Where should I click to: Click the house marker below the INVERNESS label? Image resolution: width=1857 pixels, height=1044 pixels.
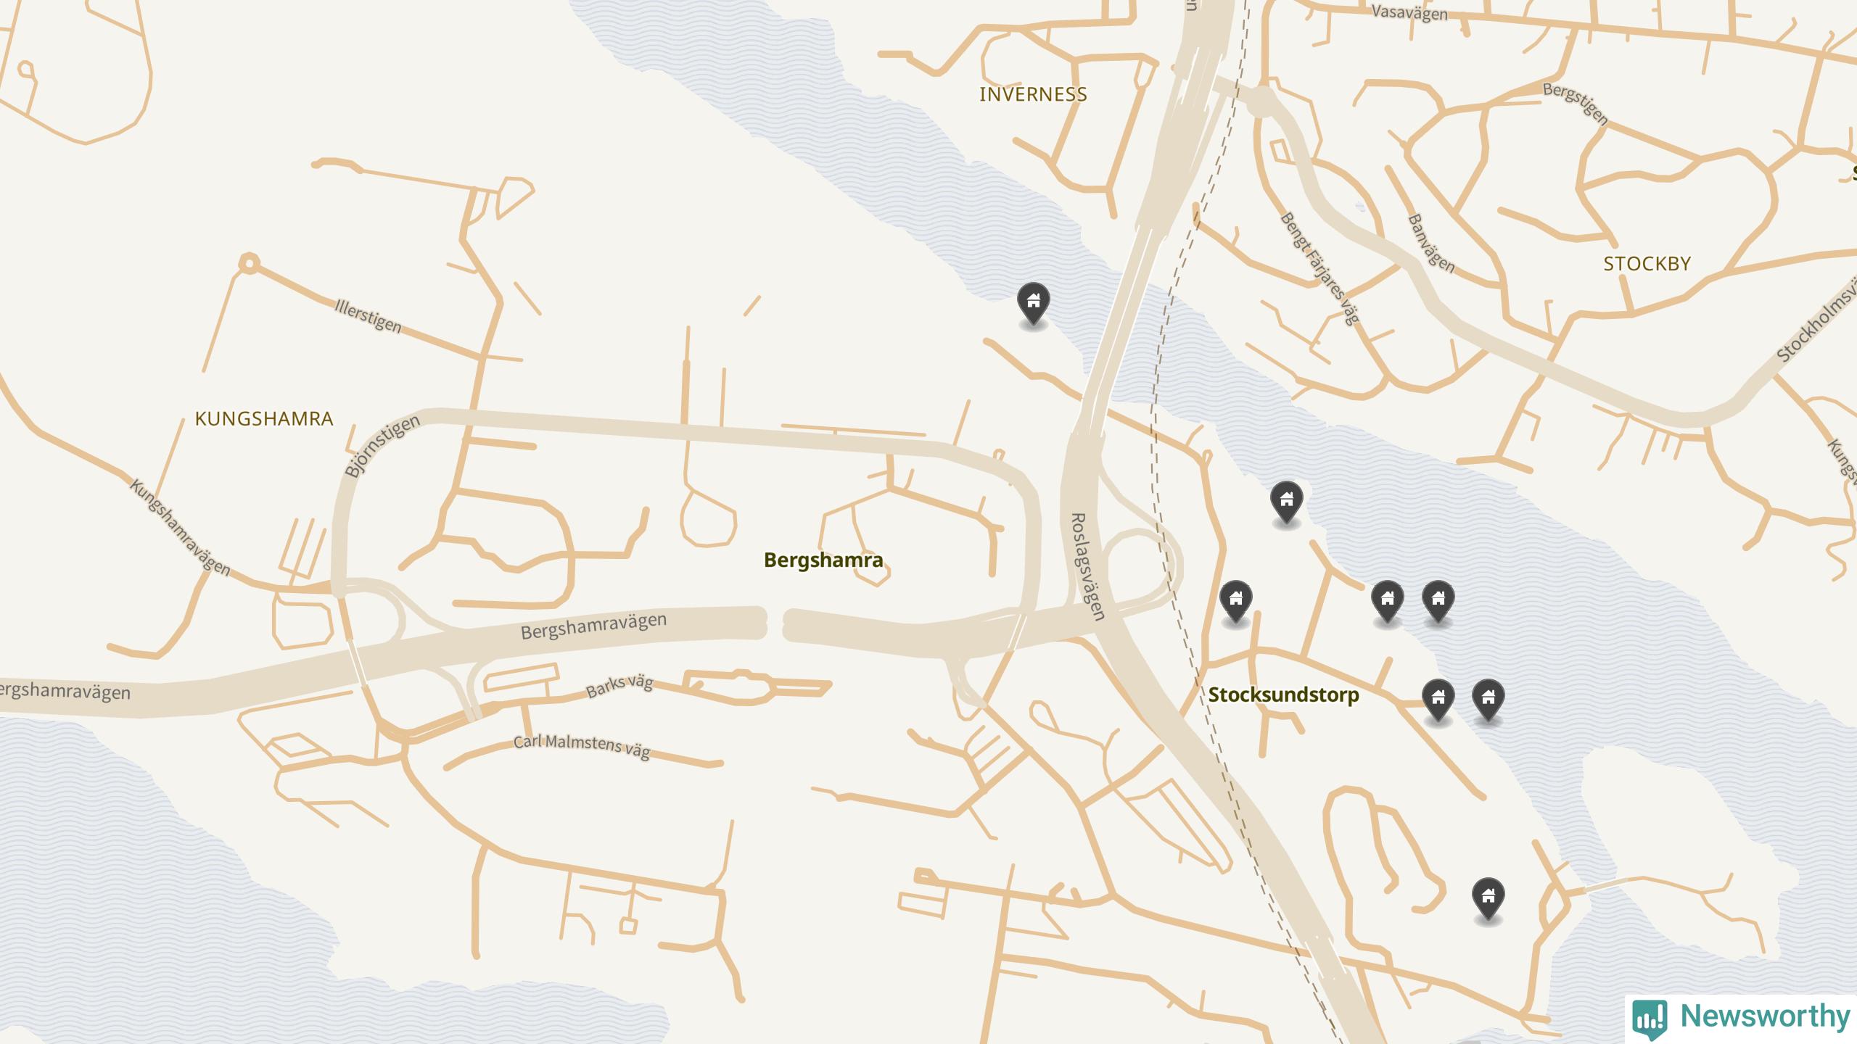(x=1034, y=303)
